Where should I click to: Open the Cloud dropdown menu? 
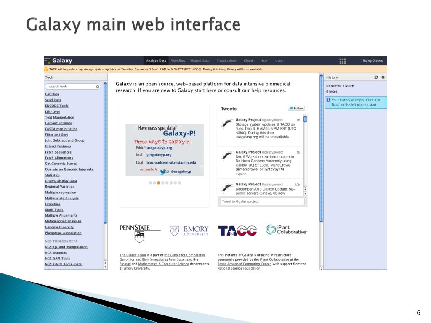pyautogui.click(x=249, y=61)
